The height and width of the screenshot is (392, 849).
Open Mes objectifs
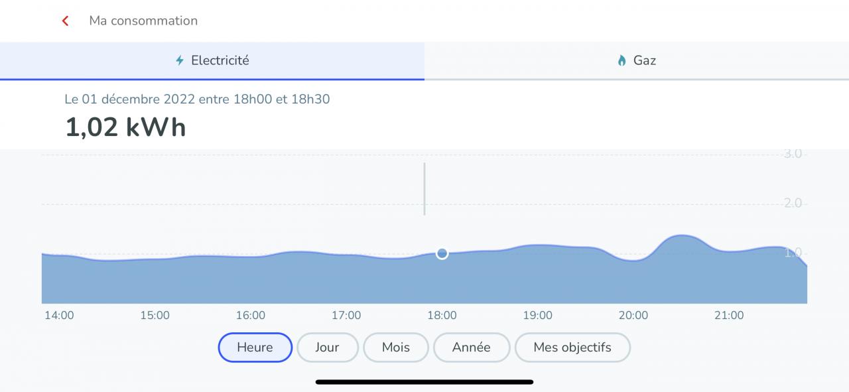click(572, 348)
